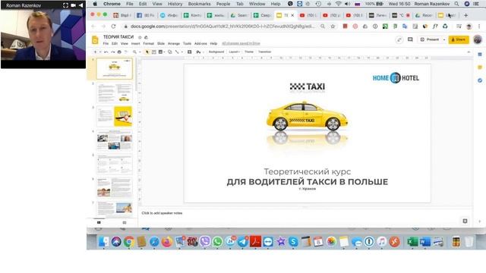Open the input tools dropdown arrow
Screen dimensions: 486x273
click(x=203, y=52)
